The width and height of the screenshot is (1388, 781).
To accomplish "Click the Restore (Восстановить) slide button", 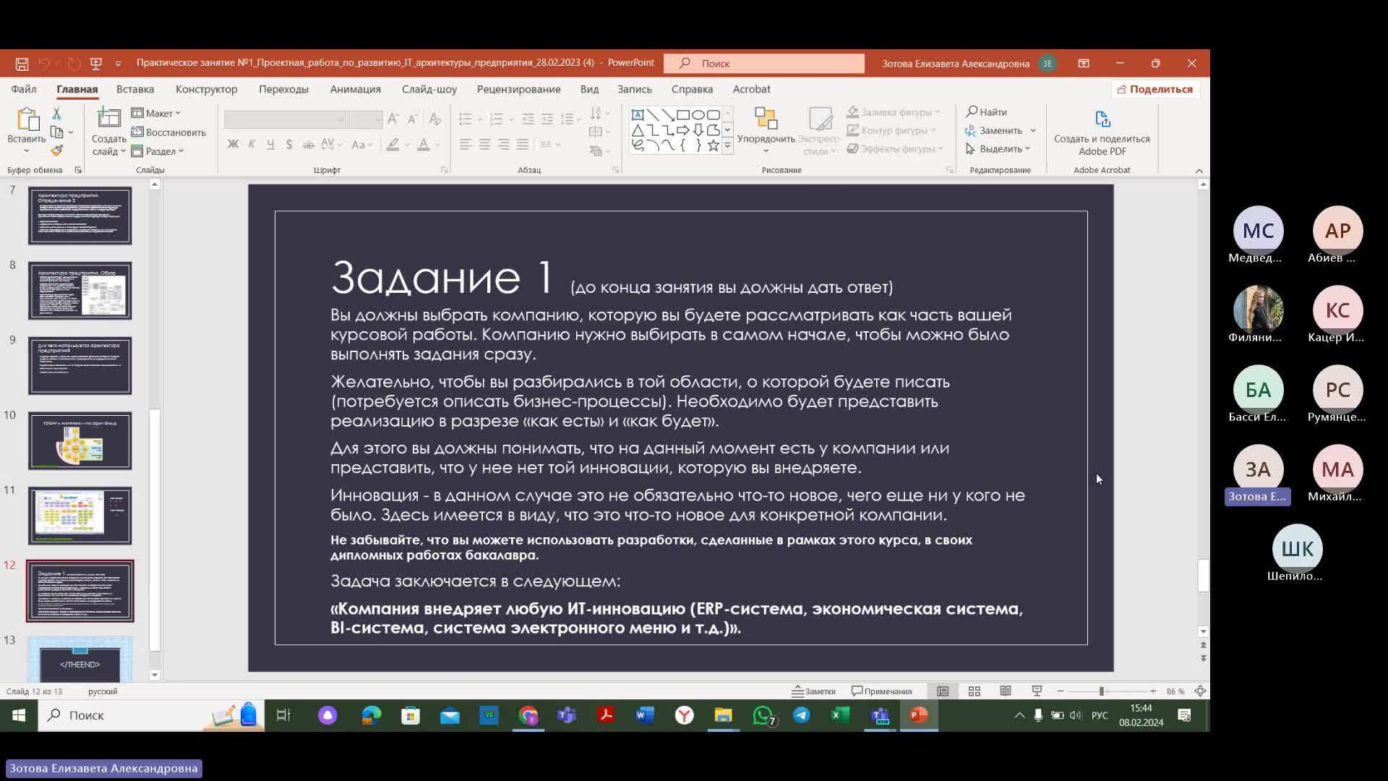I will tap(168, 132).
